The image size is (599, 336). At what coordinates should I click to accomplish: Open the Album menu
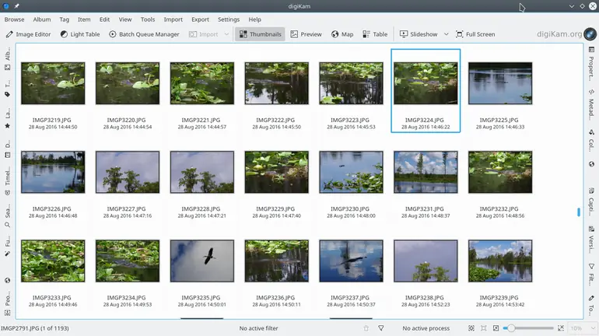(x=42, y=19)
